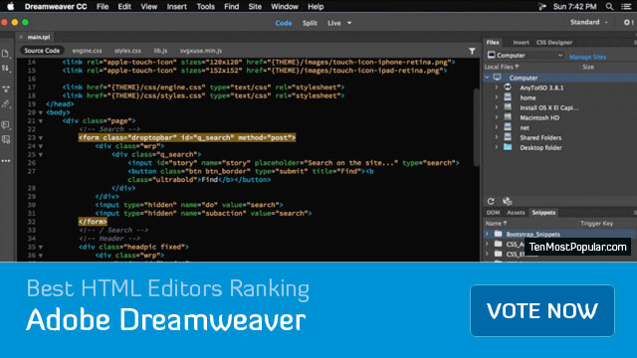Expand the Bootstrap_Snippets folder
This screenshot has width=637, height=358.
tap(487, 234)
